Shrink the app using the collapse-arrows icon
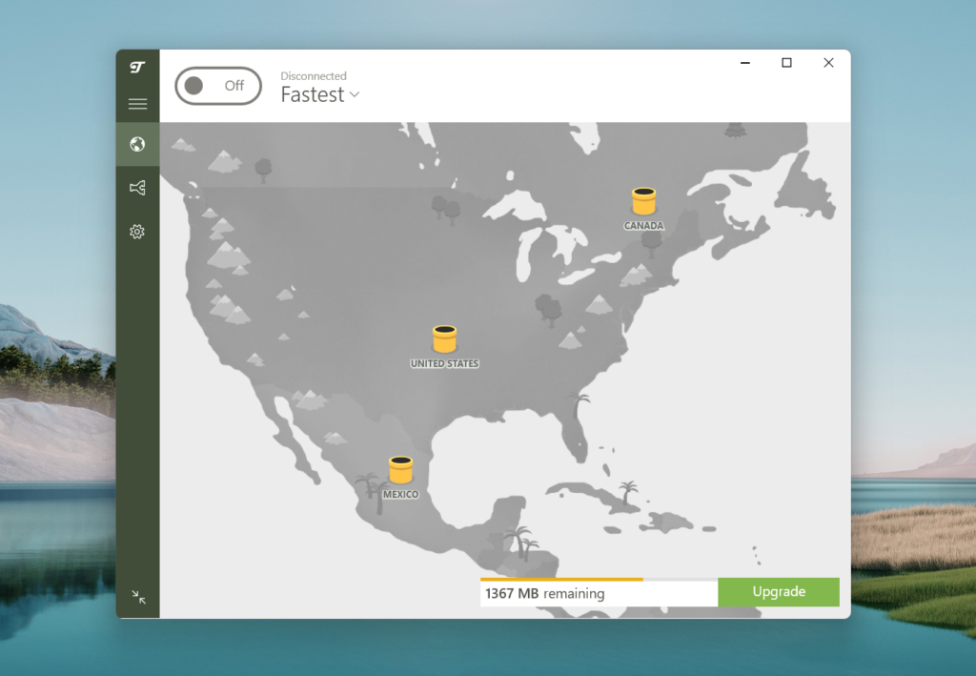The image size is (976, 676). pyautogui.click(x=138, y=596)
